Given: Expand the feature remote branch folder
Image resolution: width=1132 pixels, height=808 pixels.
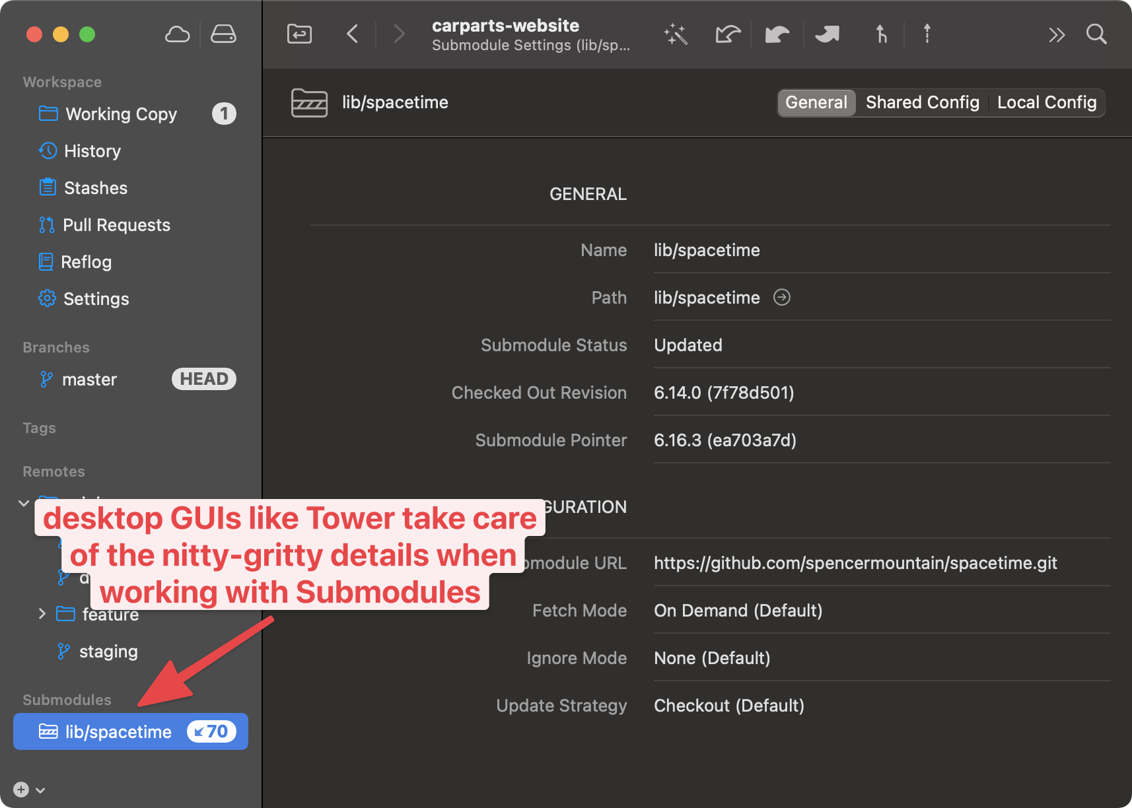Looking at the screenshot, I should click(42, 614).
